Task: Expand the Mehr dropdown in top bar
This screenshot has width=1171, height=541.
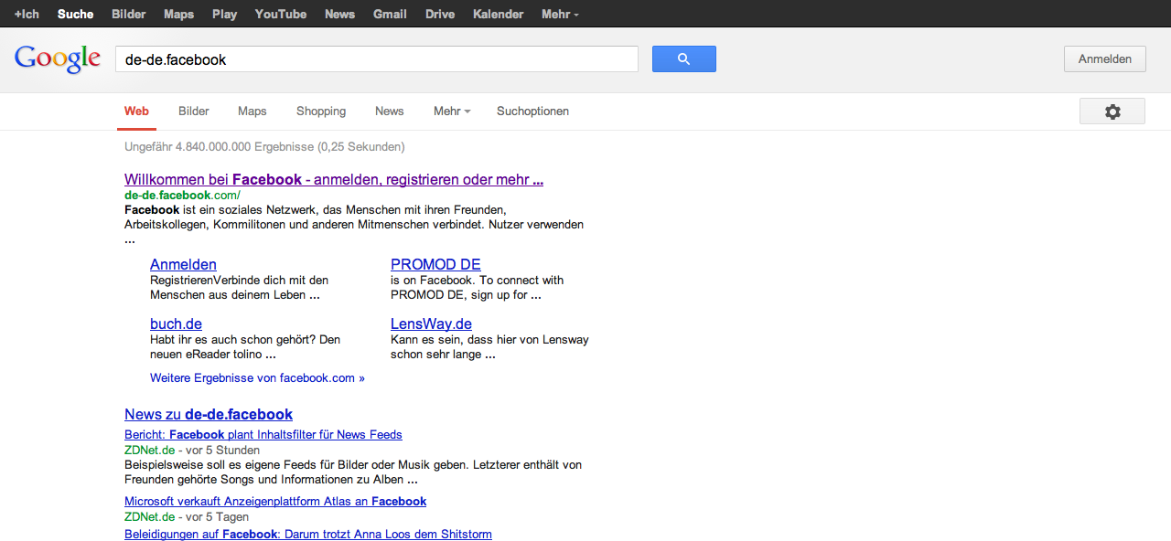Action: [x=559, y=14]
